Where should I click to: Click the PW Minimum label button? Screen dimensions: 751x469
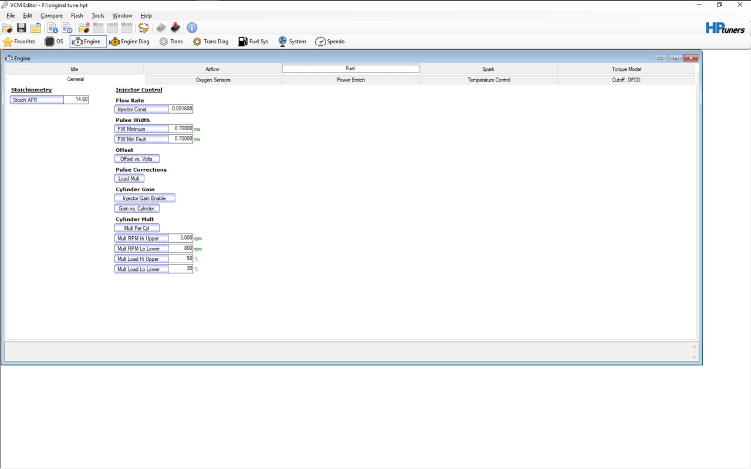coord(141,129)
